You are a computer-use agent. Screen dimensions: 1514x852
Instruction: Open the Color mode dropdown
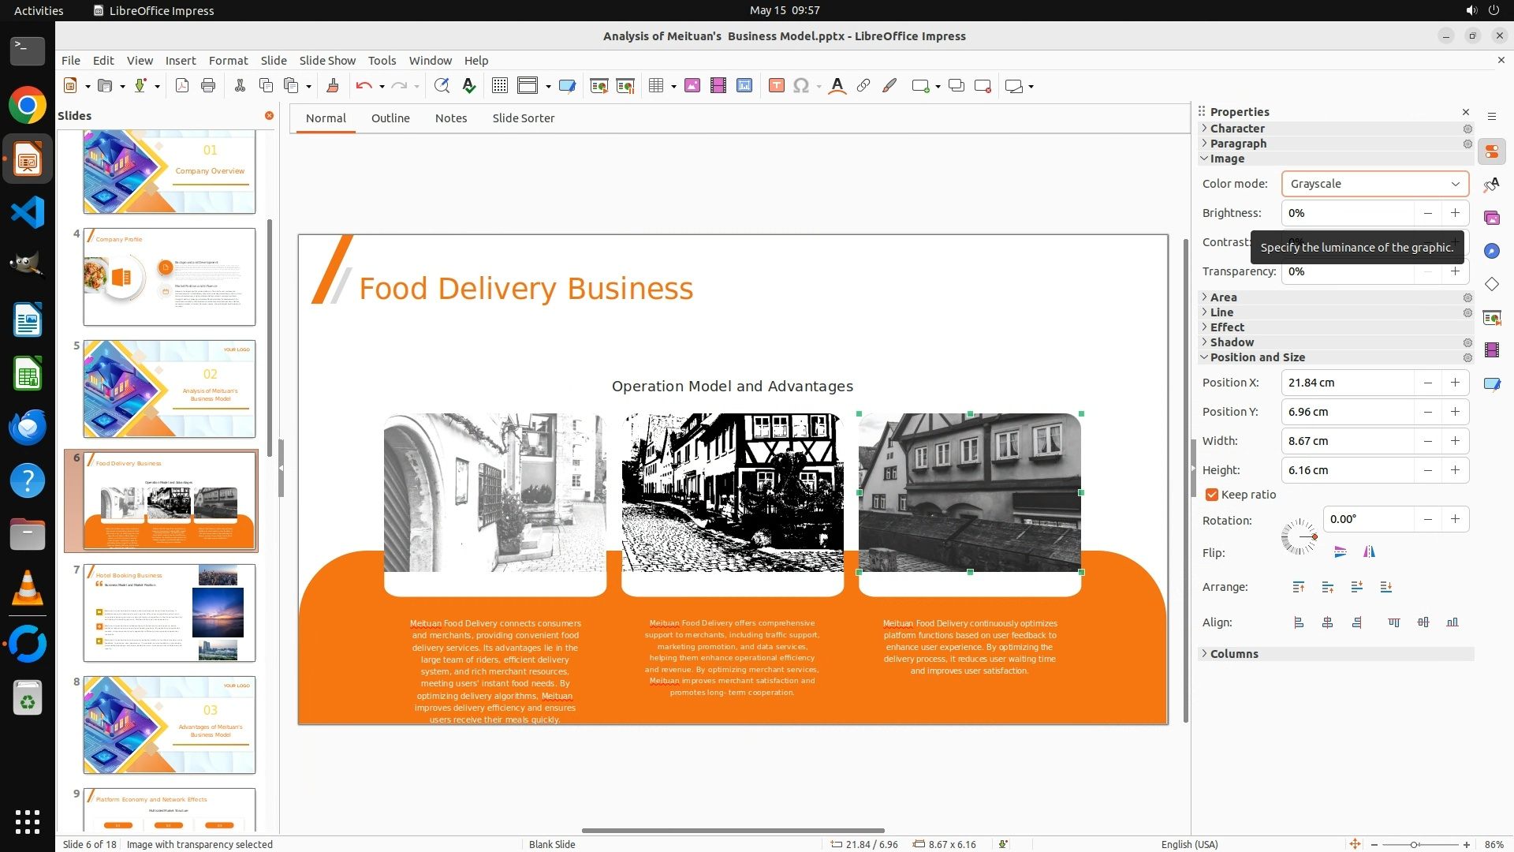click(x=1374, y=184)
